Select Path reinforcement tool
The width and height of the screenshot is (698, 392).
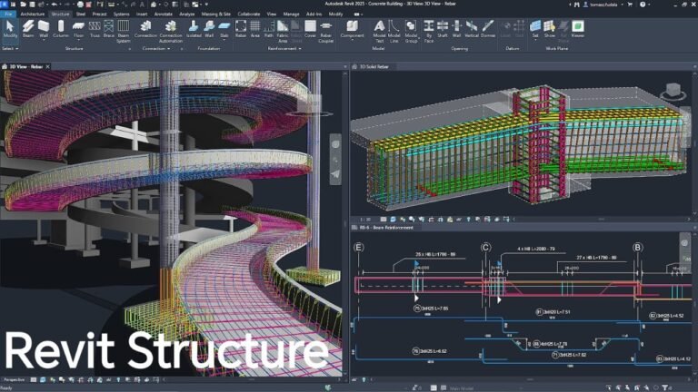click(269, 29)
